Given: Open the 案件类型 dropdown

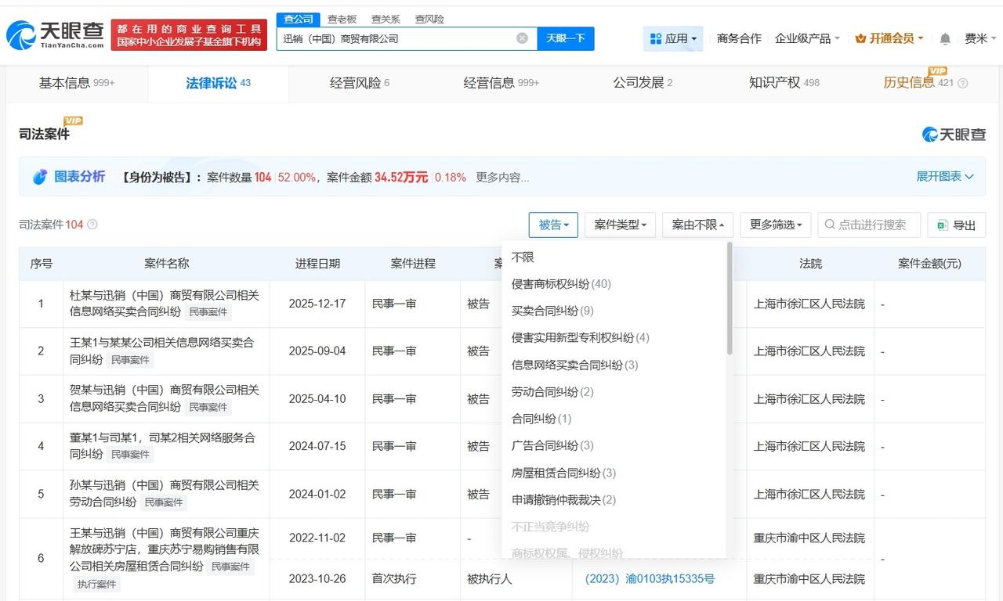Looking at the screenshot, I should tap(618, 225).
